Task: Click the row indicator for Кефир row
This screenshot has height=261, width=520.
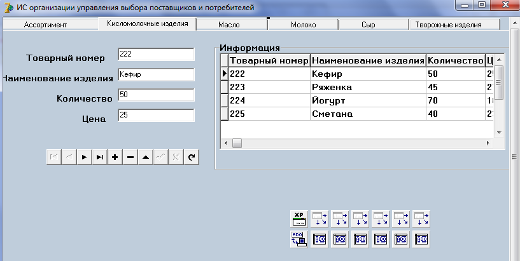Action: [x=225, y=74]
